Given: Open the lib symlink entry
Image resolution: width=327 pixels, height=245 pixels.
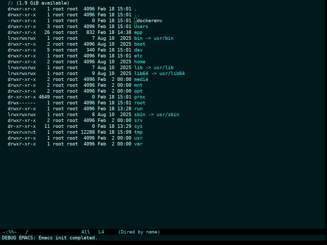Looking at the screenshot, I should click(138, 68).
